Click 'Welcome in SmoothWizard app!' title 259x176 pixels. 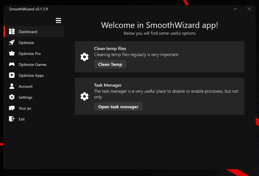(x=160, y=25)
